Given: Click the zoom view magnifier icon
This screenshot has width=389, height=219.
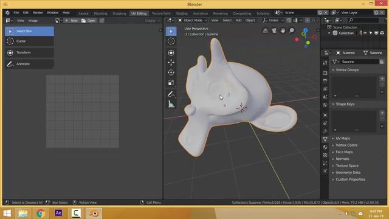Looking at the screenshot, I should [292, 30].
